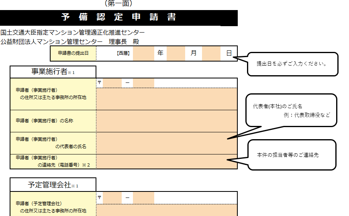Select the 予定管理会社※1 section header
The height and width of the screenshot is (216, 349).
(53, 185)
